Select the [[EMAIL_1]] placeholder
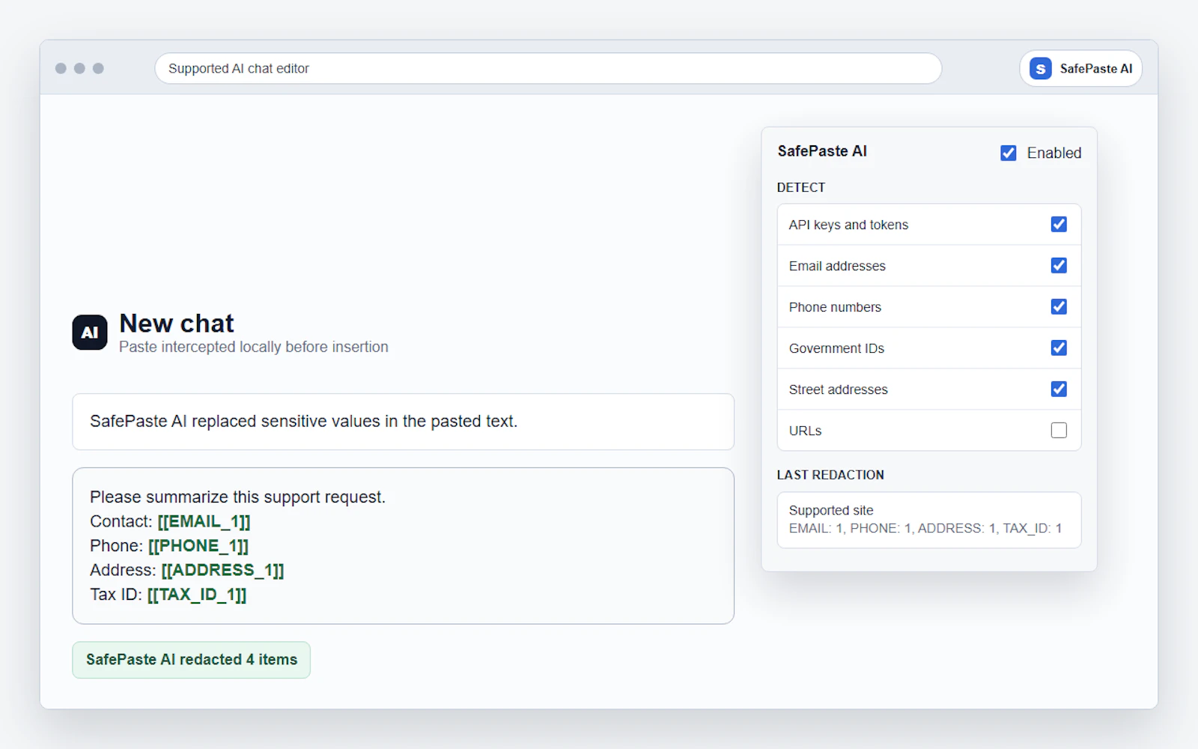The image size is (1198, 749). click(x=204, y=521)
